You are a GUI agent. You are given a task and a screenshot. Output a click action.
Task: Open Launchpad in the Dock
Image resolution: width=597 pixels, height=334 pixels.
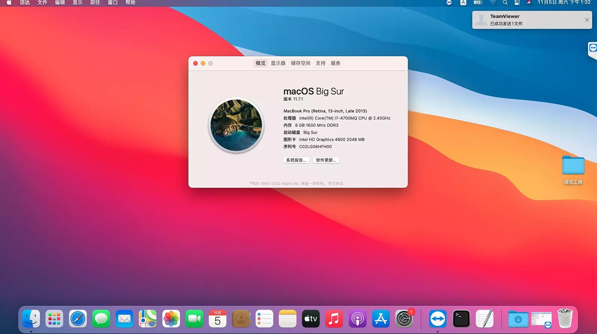pyautogui.click(x=54, y=319)
